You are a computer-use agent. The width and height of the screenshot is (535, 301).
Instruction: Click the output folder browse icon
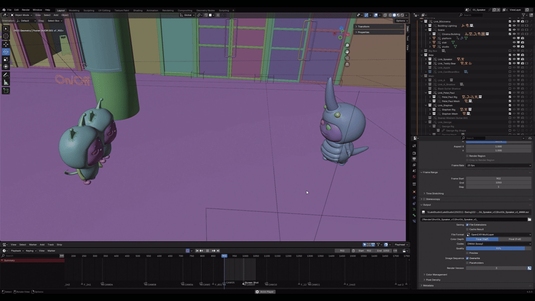tap(529, 220)
